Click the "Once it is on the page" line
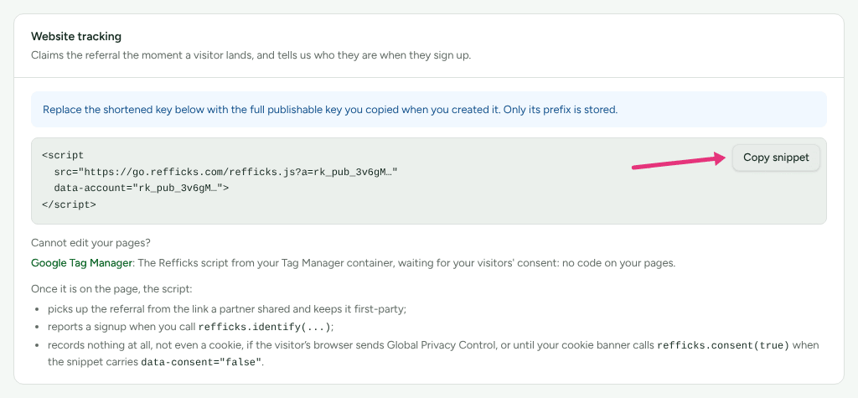 coord(111,288)
